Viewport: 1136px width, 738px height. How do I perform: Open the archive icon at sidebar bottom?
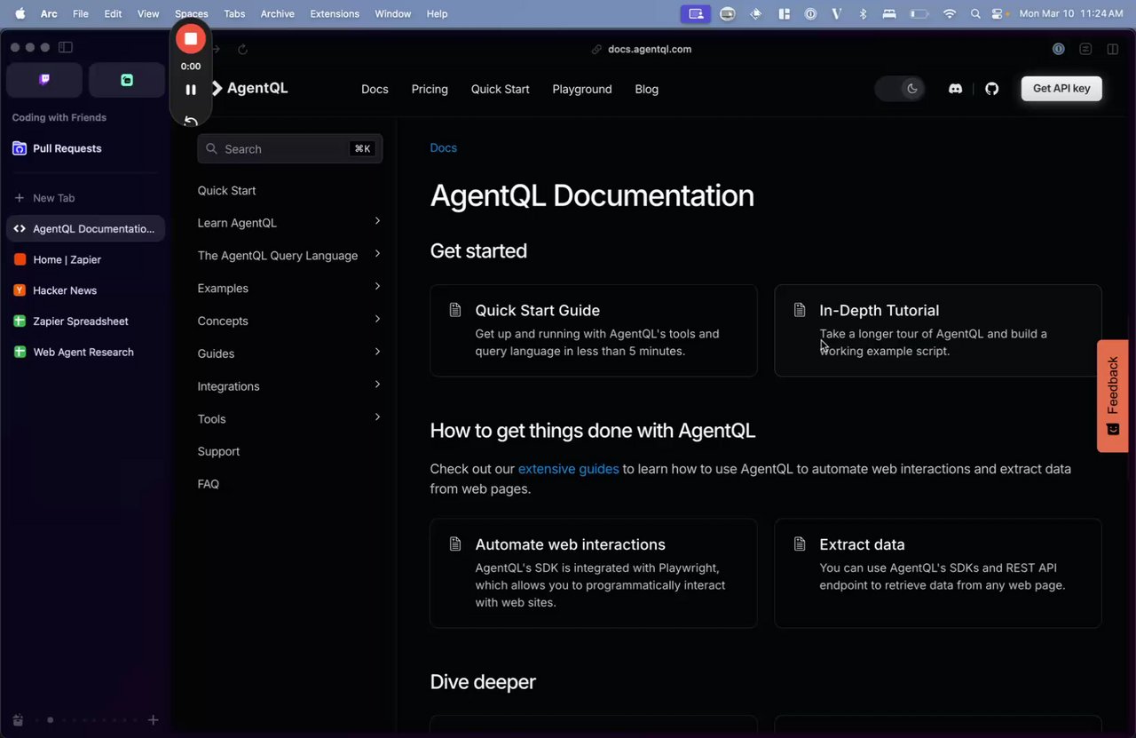coord(19,720)
